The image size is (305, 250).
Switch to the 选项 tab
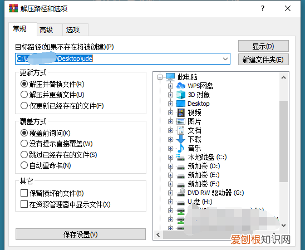coord(76,30)
